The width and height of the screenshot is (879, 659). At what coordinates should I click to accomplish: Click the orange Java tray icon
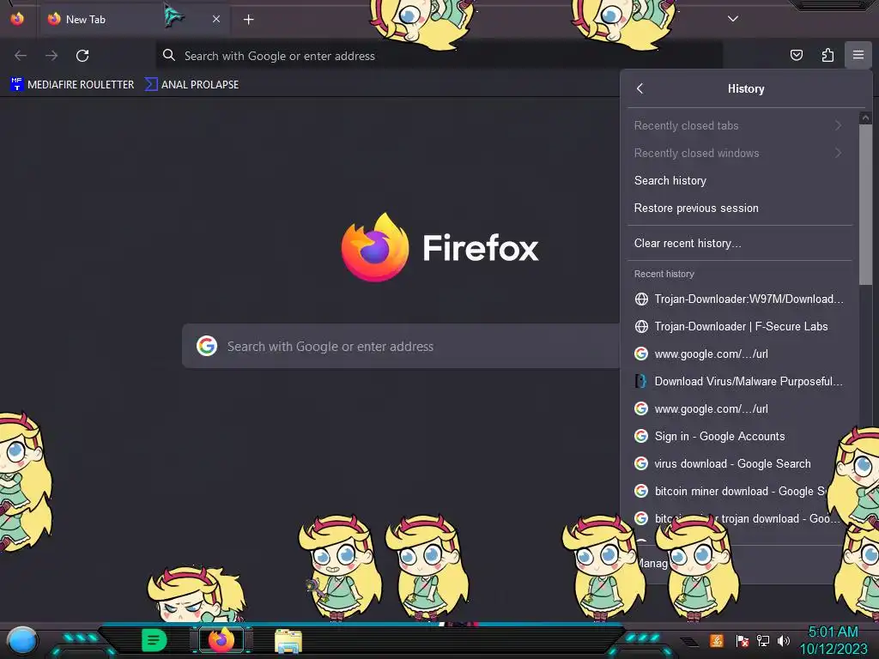717,640
